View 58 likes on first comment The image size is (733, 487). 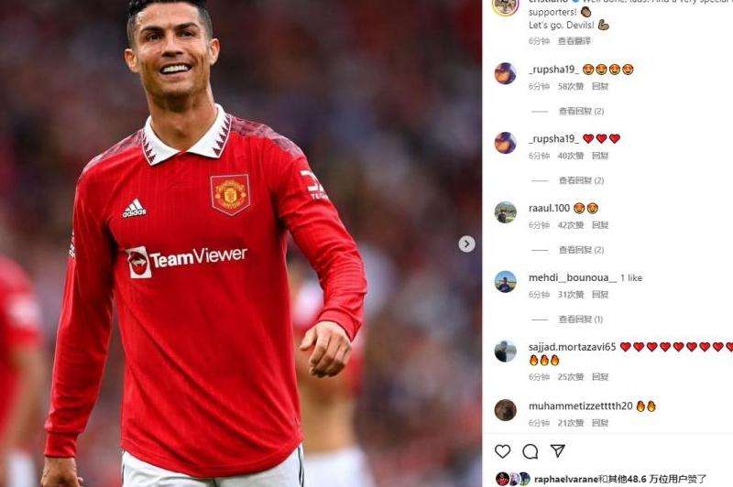[571, 86]
